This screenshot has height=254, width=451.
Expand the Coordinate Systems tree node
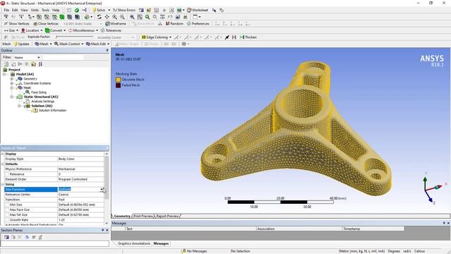[12, 83]
